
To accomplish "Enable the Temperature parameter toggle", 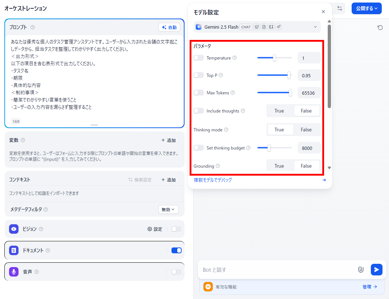I will (199, 58).
